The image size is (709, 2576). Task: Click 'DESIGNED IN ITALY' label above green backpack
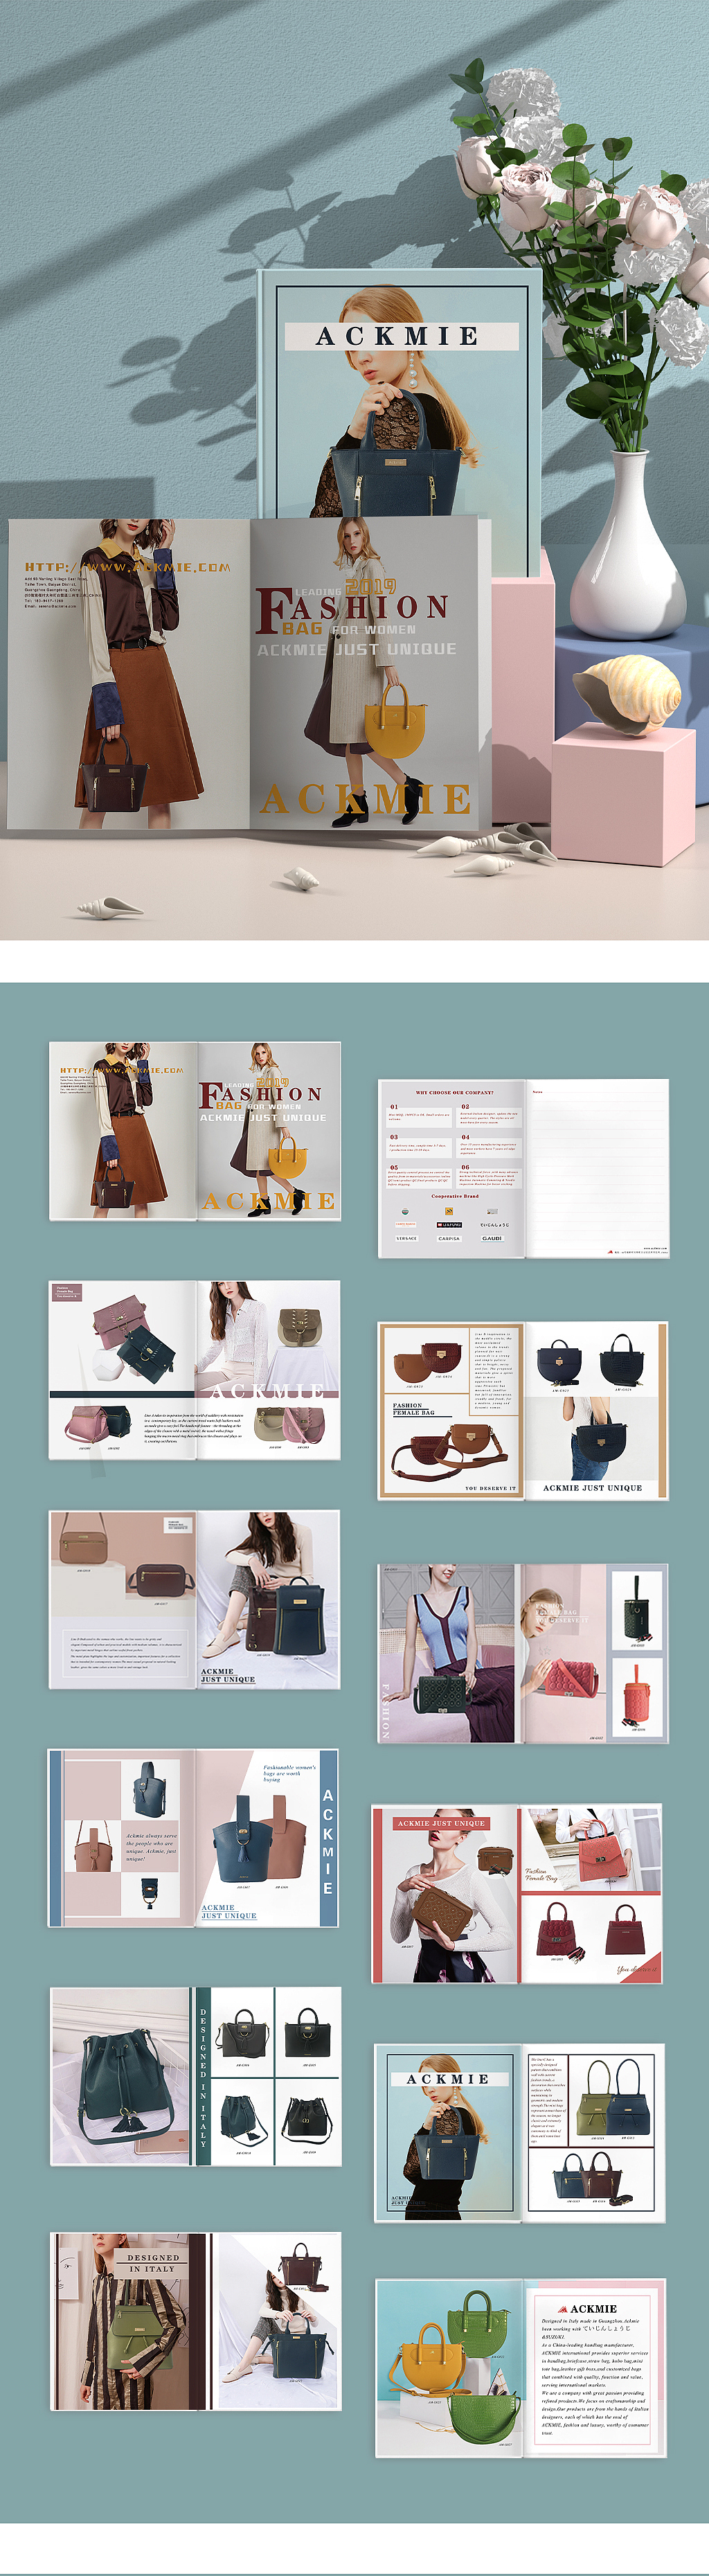click(152, 2263)
